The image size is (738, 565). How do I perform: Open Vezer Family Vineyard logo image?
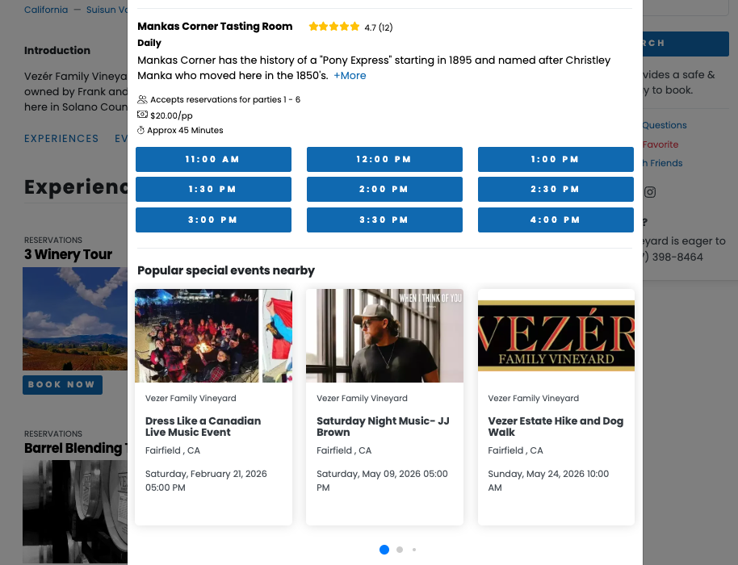coord(556,336)
